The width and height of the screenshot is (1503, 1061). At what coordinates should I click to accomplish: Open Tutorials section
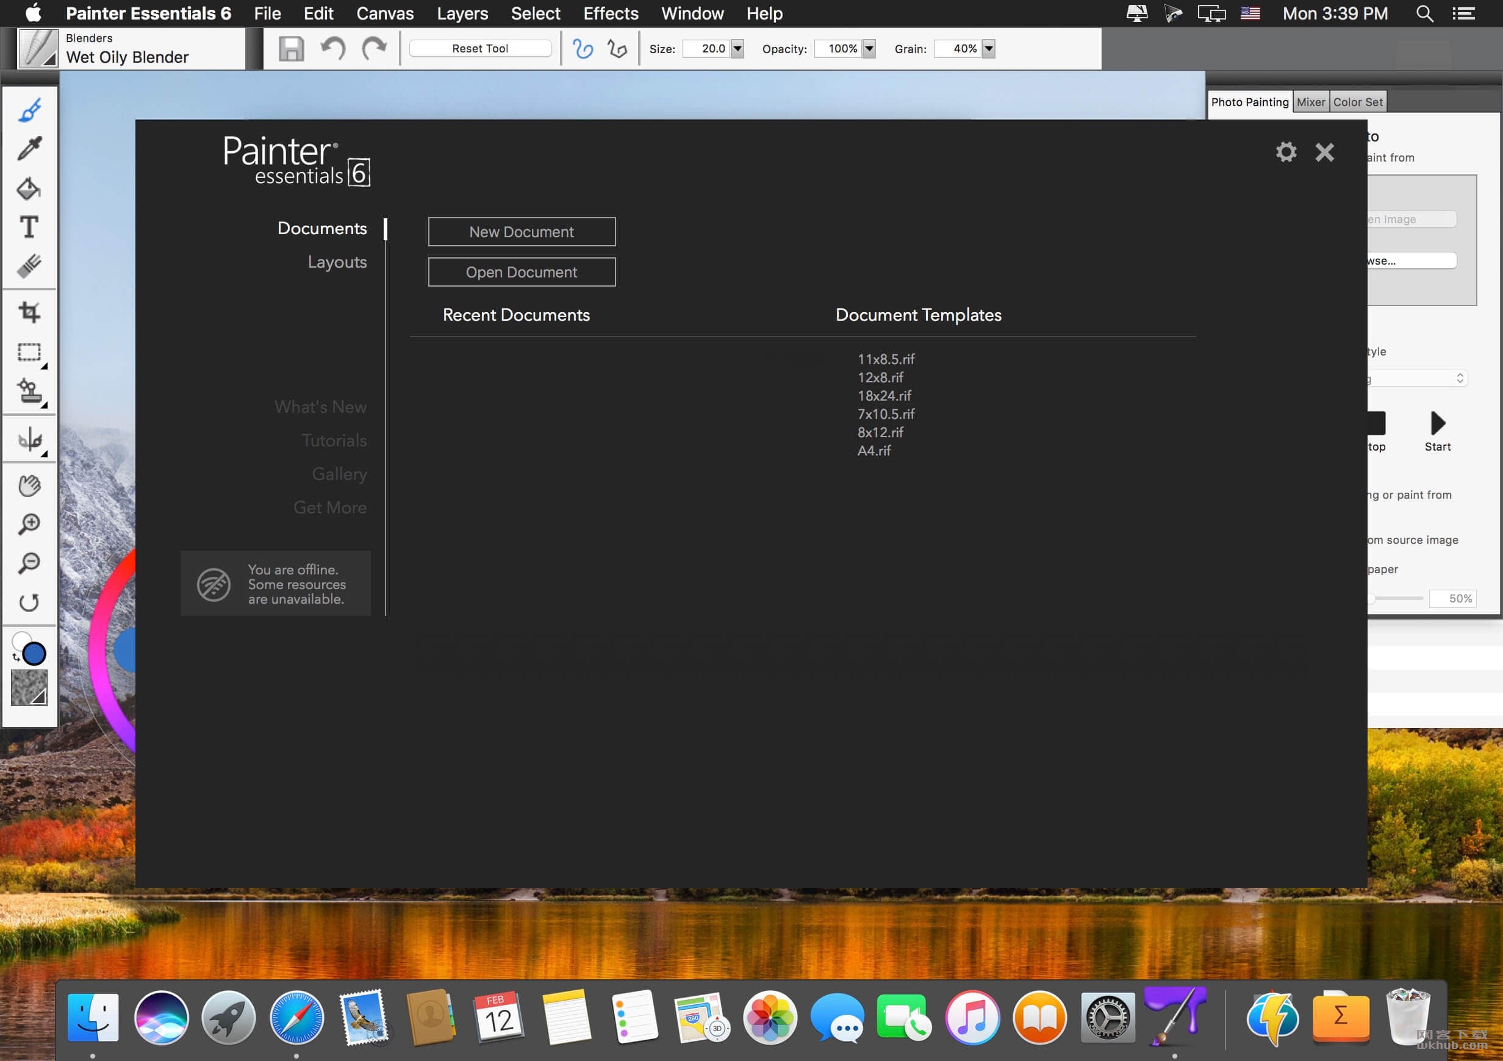coord(334,440)
